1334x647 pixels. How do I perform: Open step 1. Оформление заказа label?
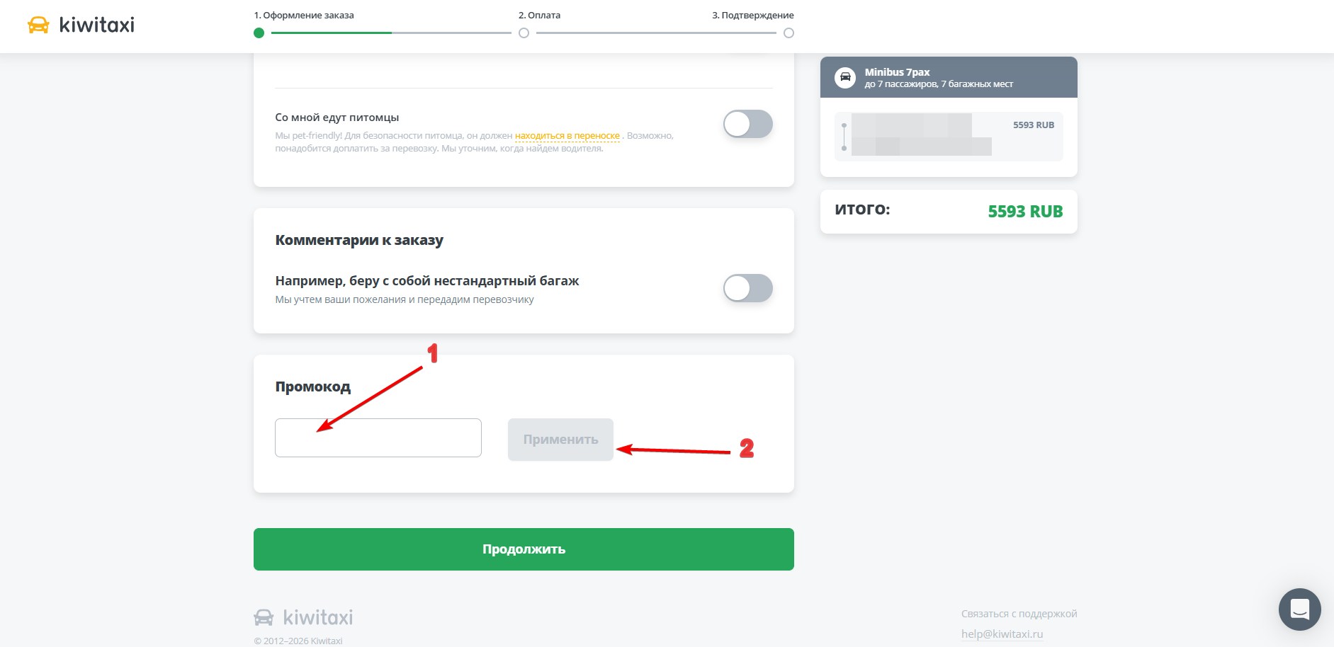pyautogui.click(x=304, y=15)
